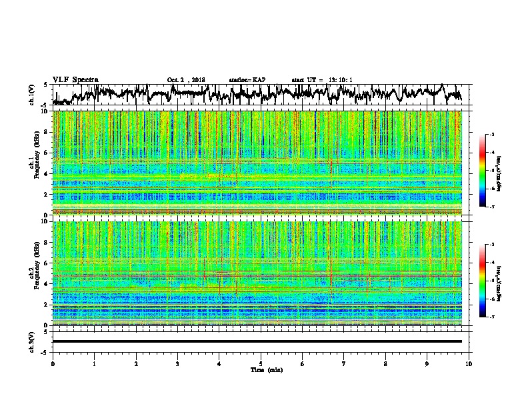Image resolution: width=528 pixels, height=408 pixels.
Task: Click the flat ch.3 black trace line
Action: (x=257, y=341)
